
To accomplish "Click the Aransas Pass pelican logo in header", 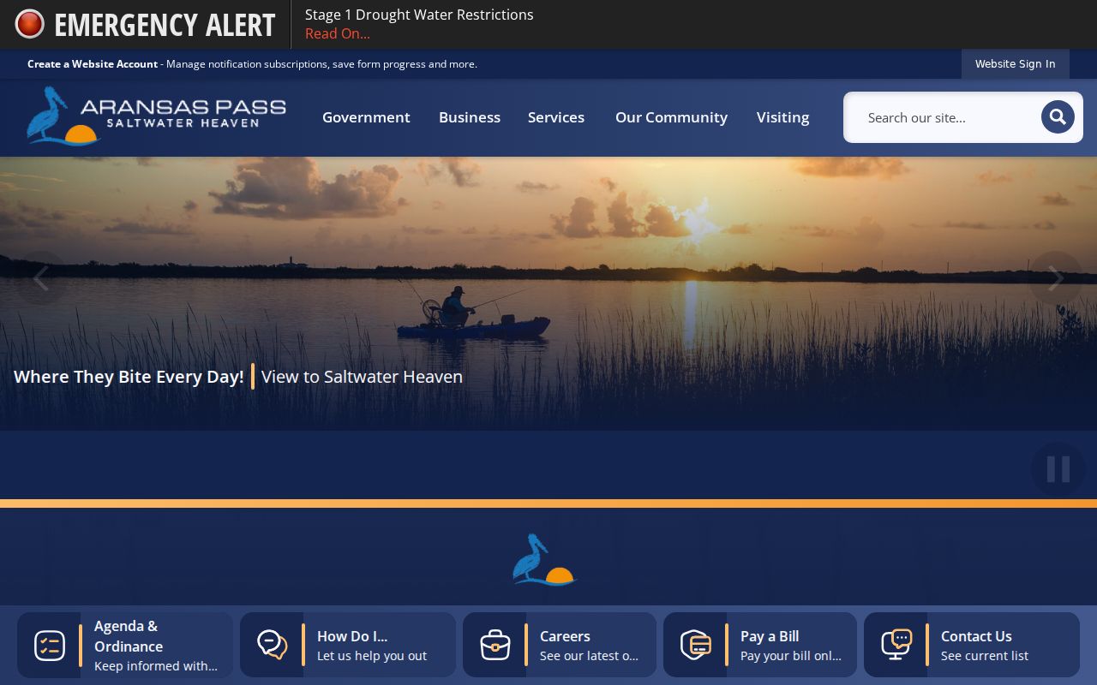I will 156,116.
